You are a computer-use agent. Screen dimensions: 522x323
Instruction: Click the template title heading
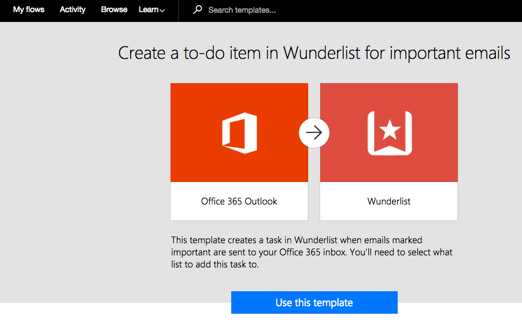coord(314,54)
